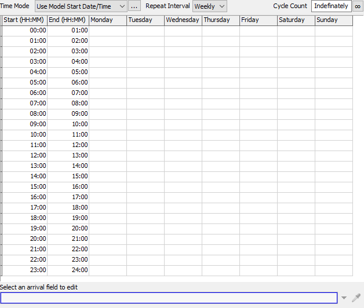Click the End (HH:MM) column header

coord(68,20)
